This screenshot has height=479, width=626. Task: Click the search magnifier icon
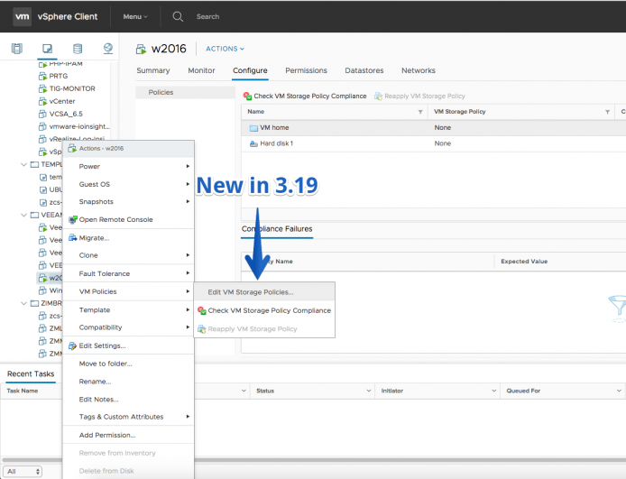point(178,16)
